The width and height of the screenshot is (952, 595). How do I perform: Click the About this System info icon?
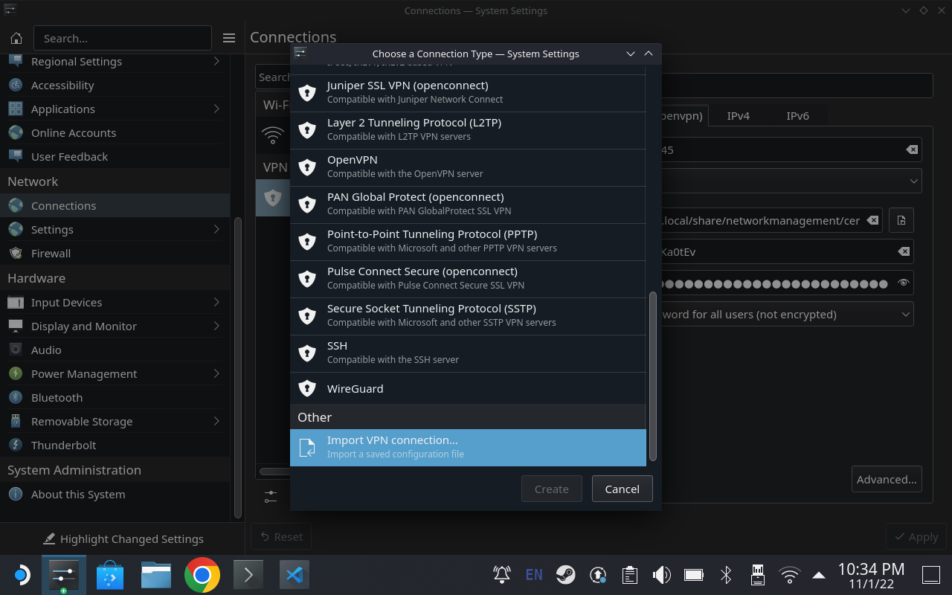pyautogui.click(x=16, y=495)
